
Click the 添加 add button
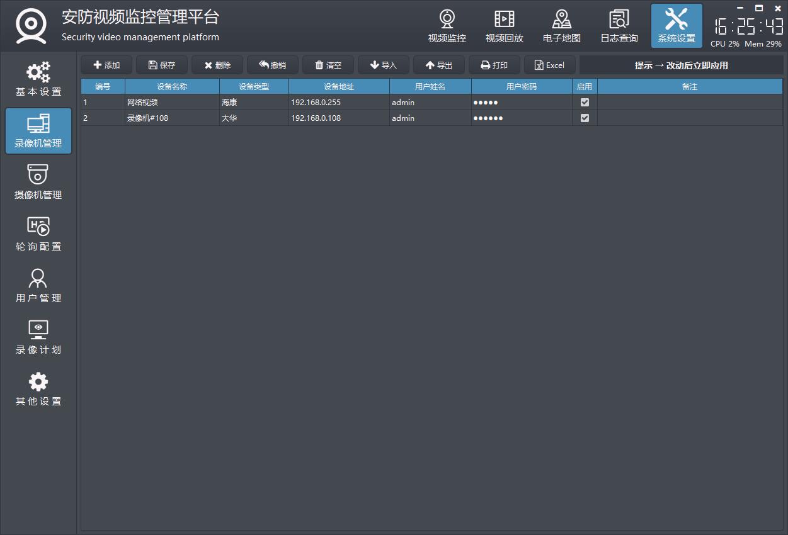pos(106,65)
